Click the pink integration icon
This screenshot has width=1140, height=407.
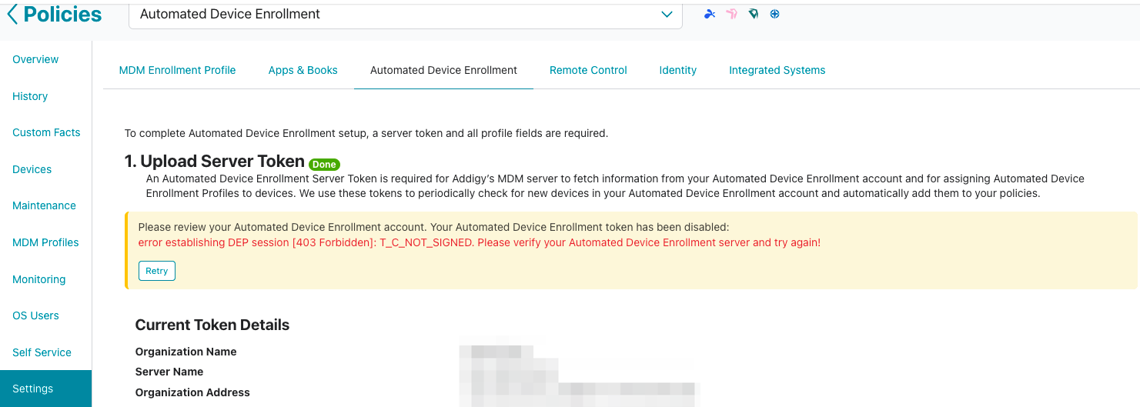tap(731, 14)
